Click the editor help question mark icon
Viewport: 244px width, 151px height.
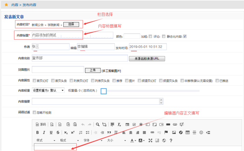coord(171,140)
